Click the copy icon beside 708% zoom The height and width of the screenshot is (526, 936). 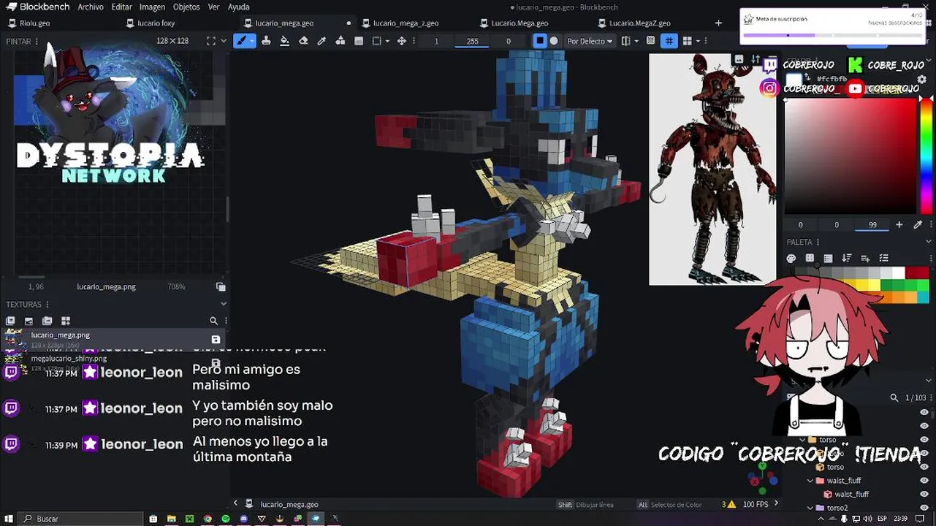pyautogui.click(x=221, y=287)
